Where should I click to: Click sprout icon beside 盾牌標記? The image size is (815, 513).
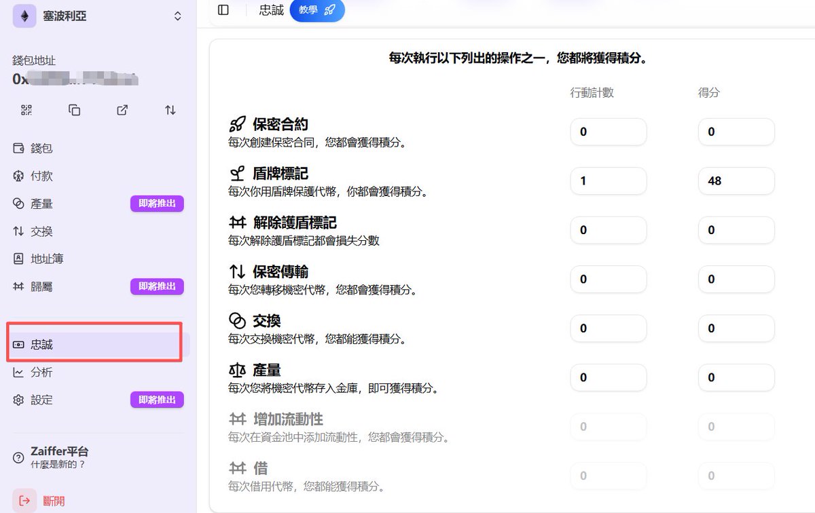point(237,173)
